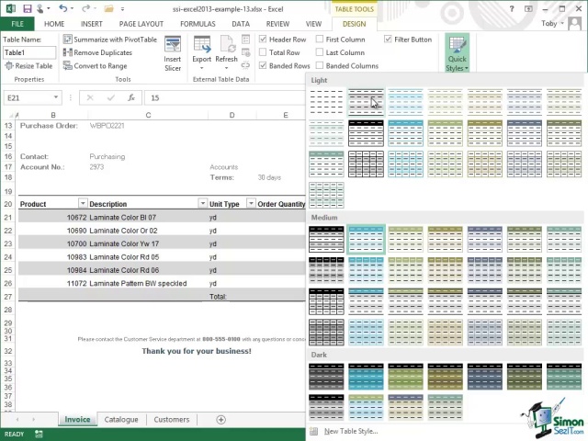
Task: Expand the Quick Styles gallery button
Action: (456, 53)
